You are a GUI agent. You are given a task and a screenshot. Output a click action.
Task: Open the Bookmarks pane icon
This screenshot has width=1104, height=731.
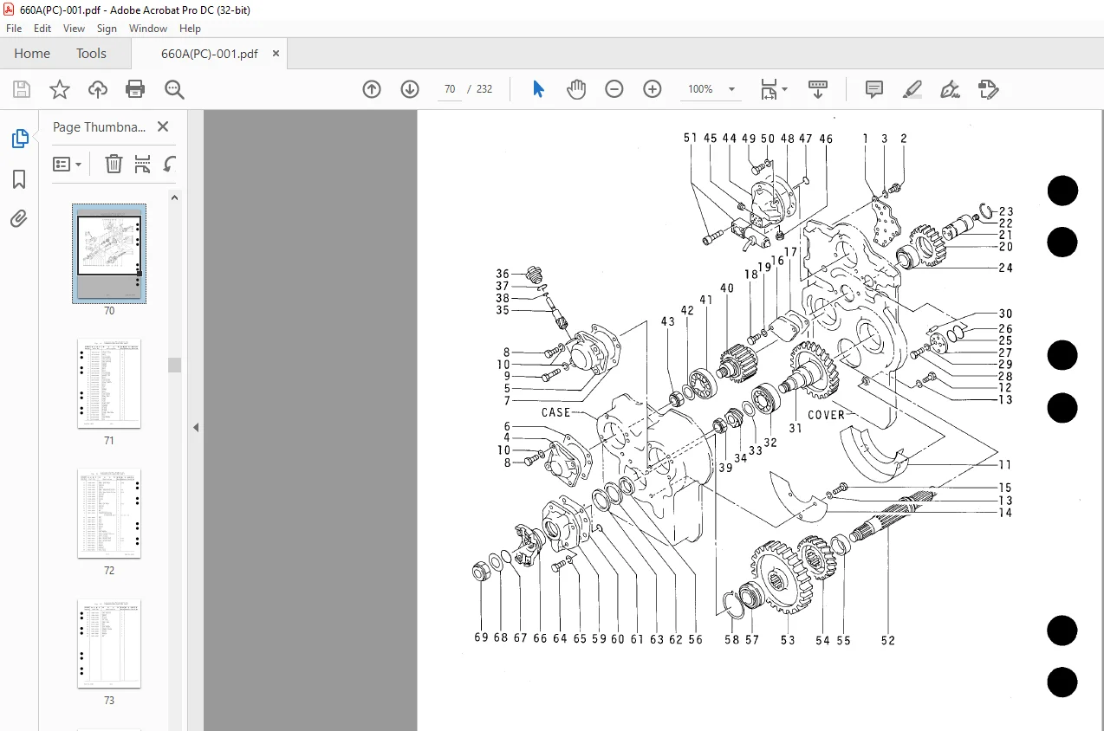click(19, 179)
